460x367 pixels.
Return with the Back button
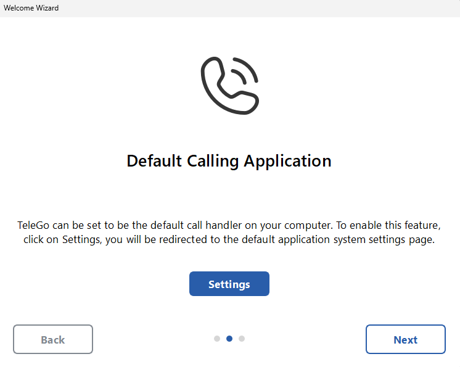[53, 339]
